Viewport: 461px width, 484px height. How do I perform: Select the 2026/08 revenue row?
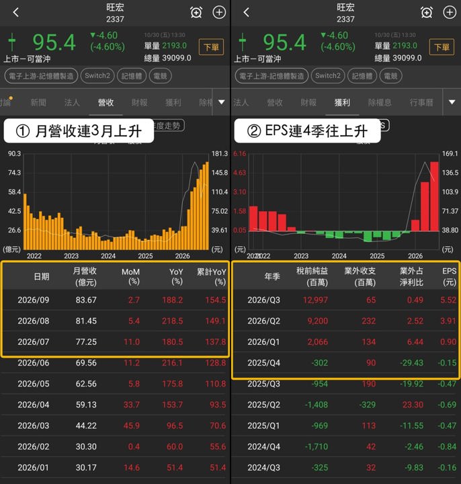115,321
